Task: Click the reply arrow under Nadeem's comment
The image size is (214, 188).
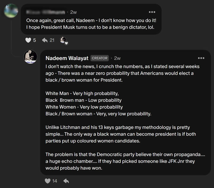Action: (x=66, y=181)
